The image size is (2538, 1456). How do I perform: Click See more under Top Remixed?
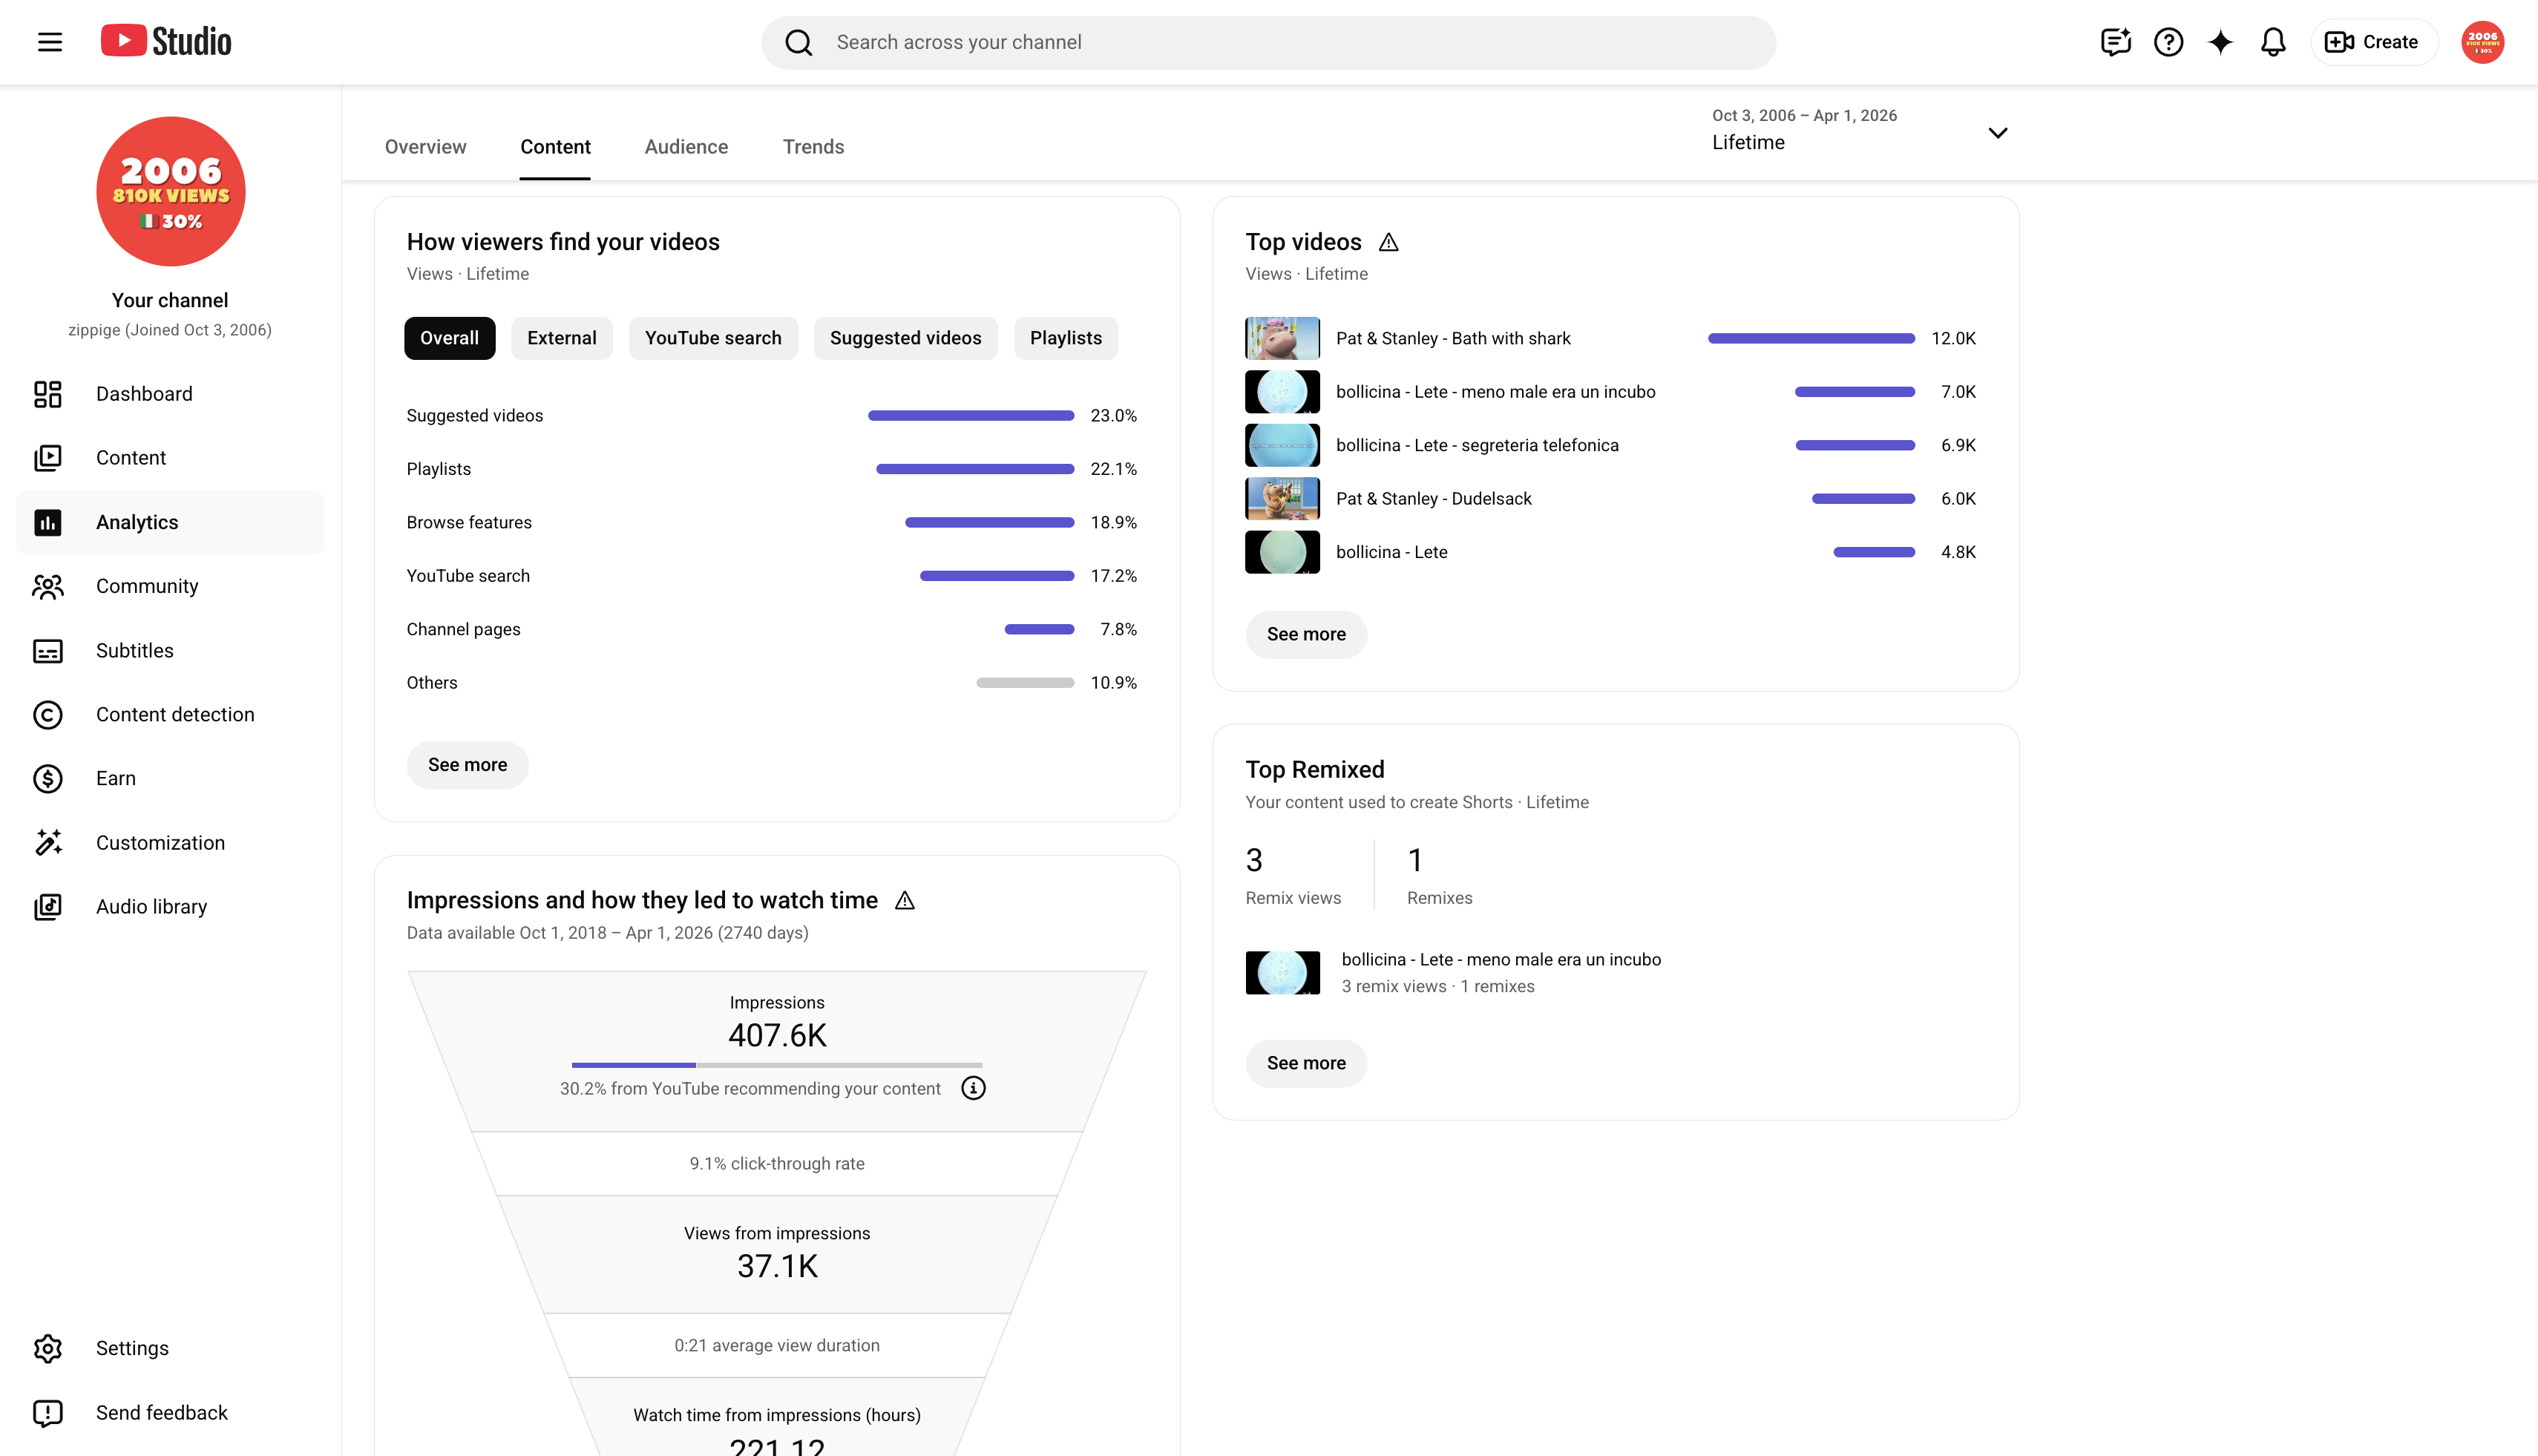click(x=1306, y=1063)
